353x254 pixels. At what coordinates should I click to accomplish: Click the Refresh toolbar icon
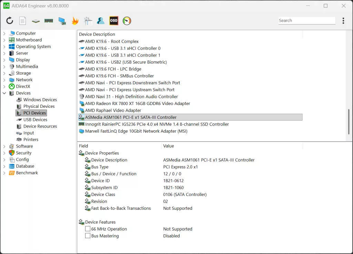click(10, 21)
